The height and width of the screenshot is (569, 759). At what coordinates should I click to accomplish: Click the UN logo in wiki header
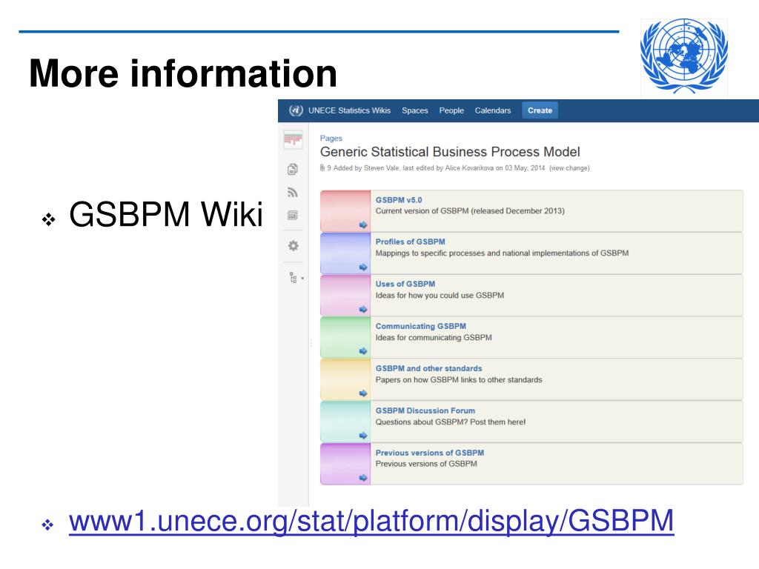click(296, 110)
